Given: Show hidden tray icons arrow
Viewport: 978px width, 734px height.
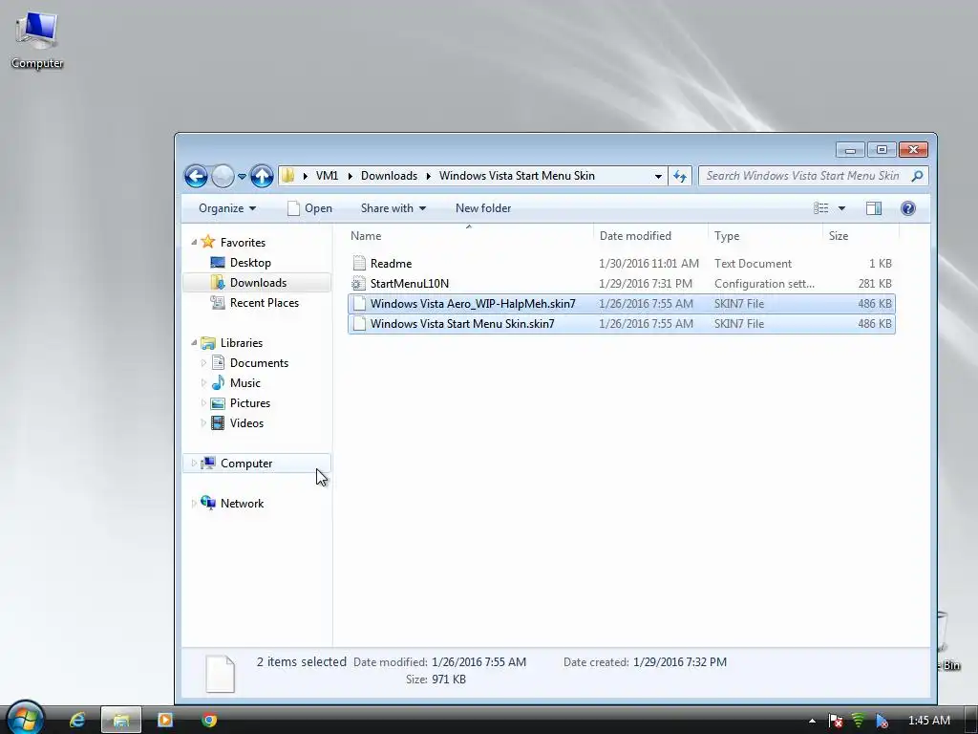Looking at the screenshot, I should click(x=812, y=721).
